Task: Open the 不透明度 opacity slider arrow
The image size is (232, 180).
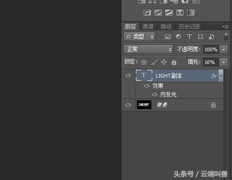Action: [223, 49]
